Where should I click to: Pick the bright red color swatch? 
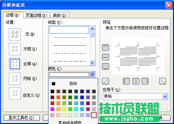click(x=52, y=103)
